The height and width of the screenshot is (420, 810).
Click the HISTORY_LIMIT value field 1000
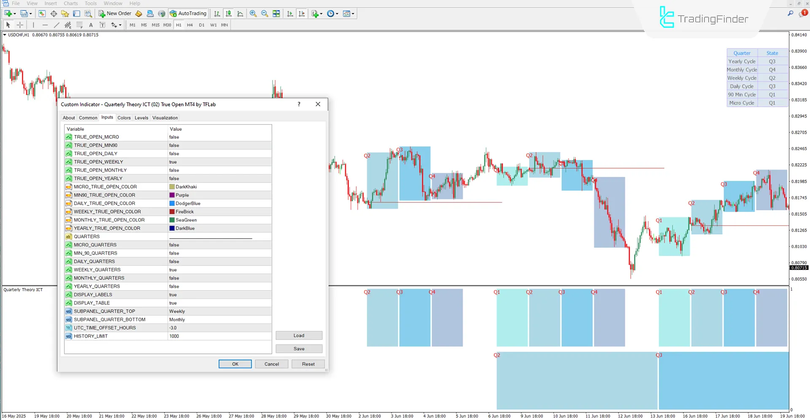(219, 336)
